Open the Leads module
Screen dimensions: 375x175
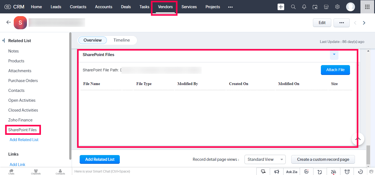tap(56, 7)
